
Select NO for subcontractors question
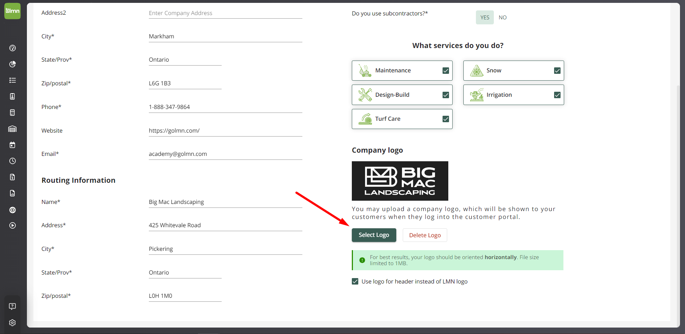502,17
